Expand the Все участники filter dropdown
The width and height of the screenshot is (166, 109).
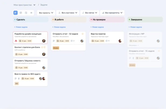click(67, 13)
